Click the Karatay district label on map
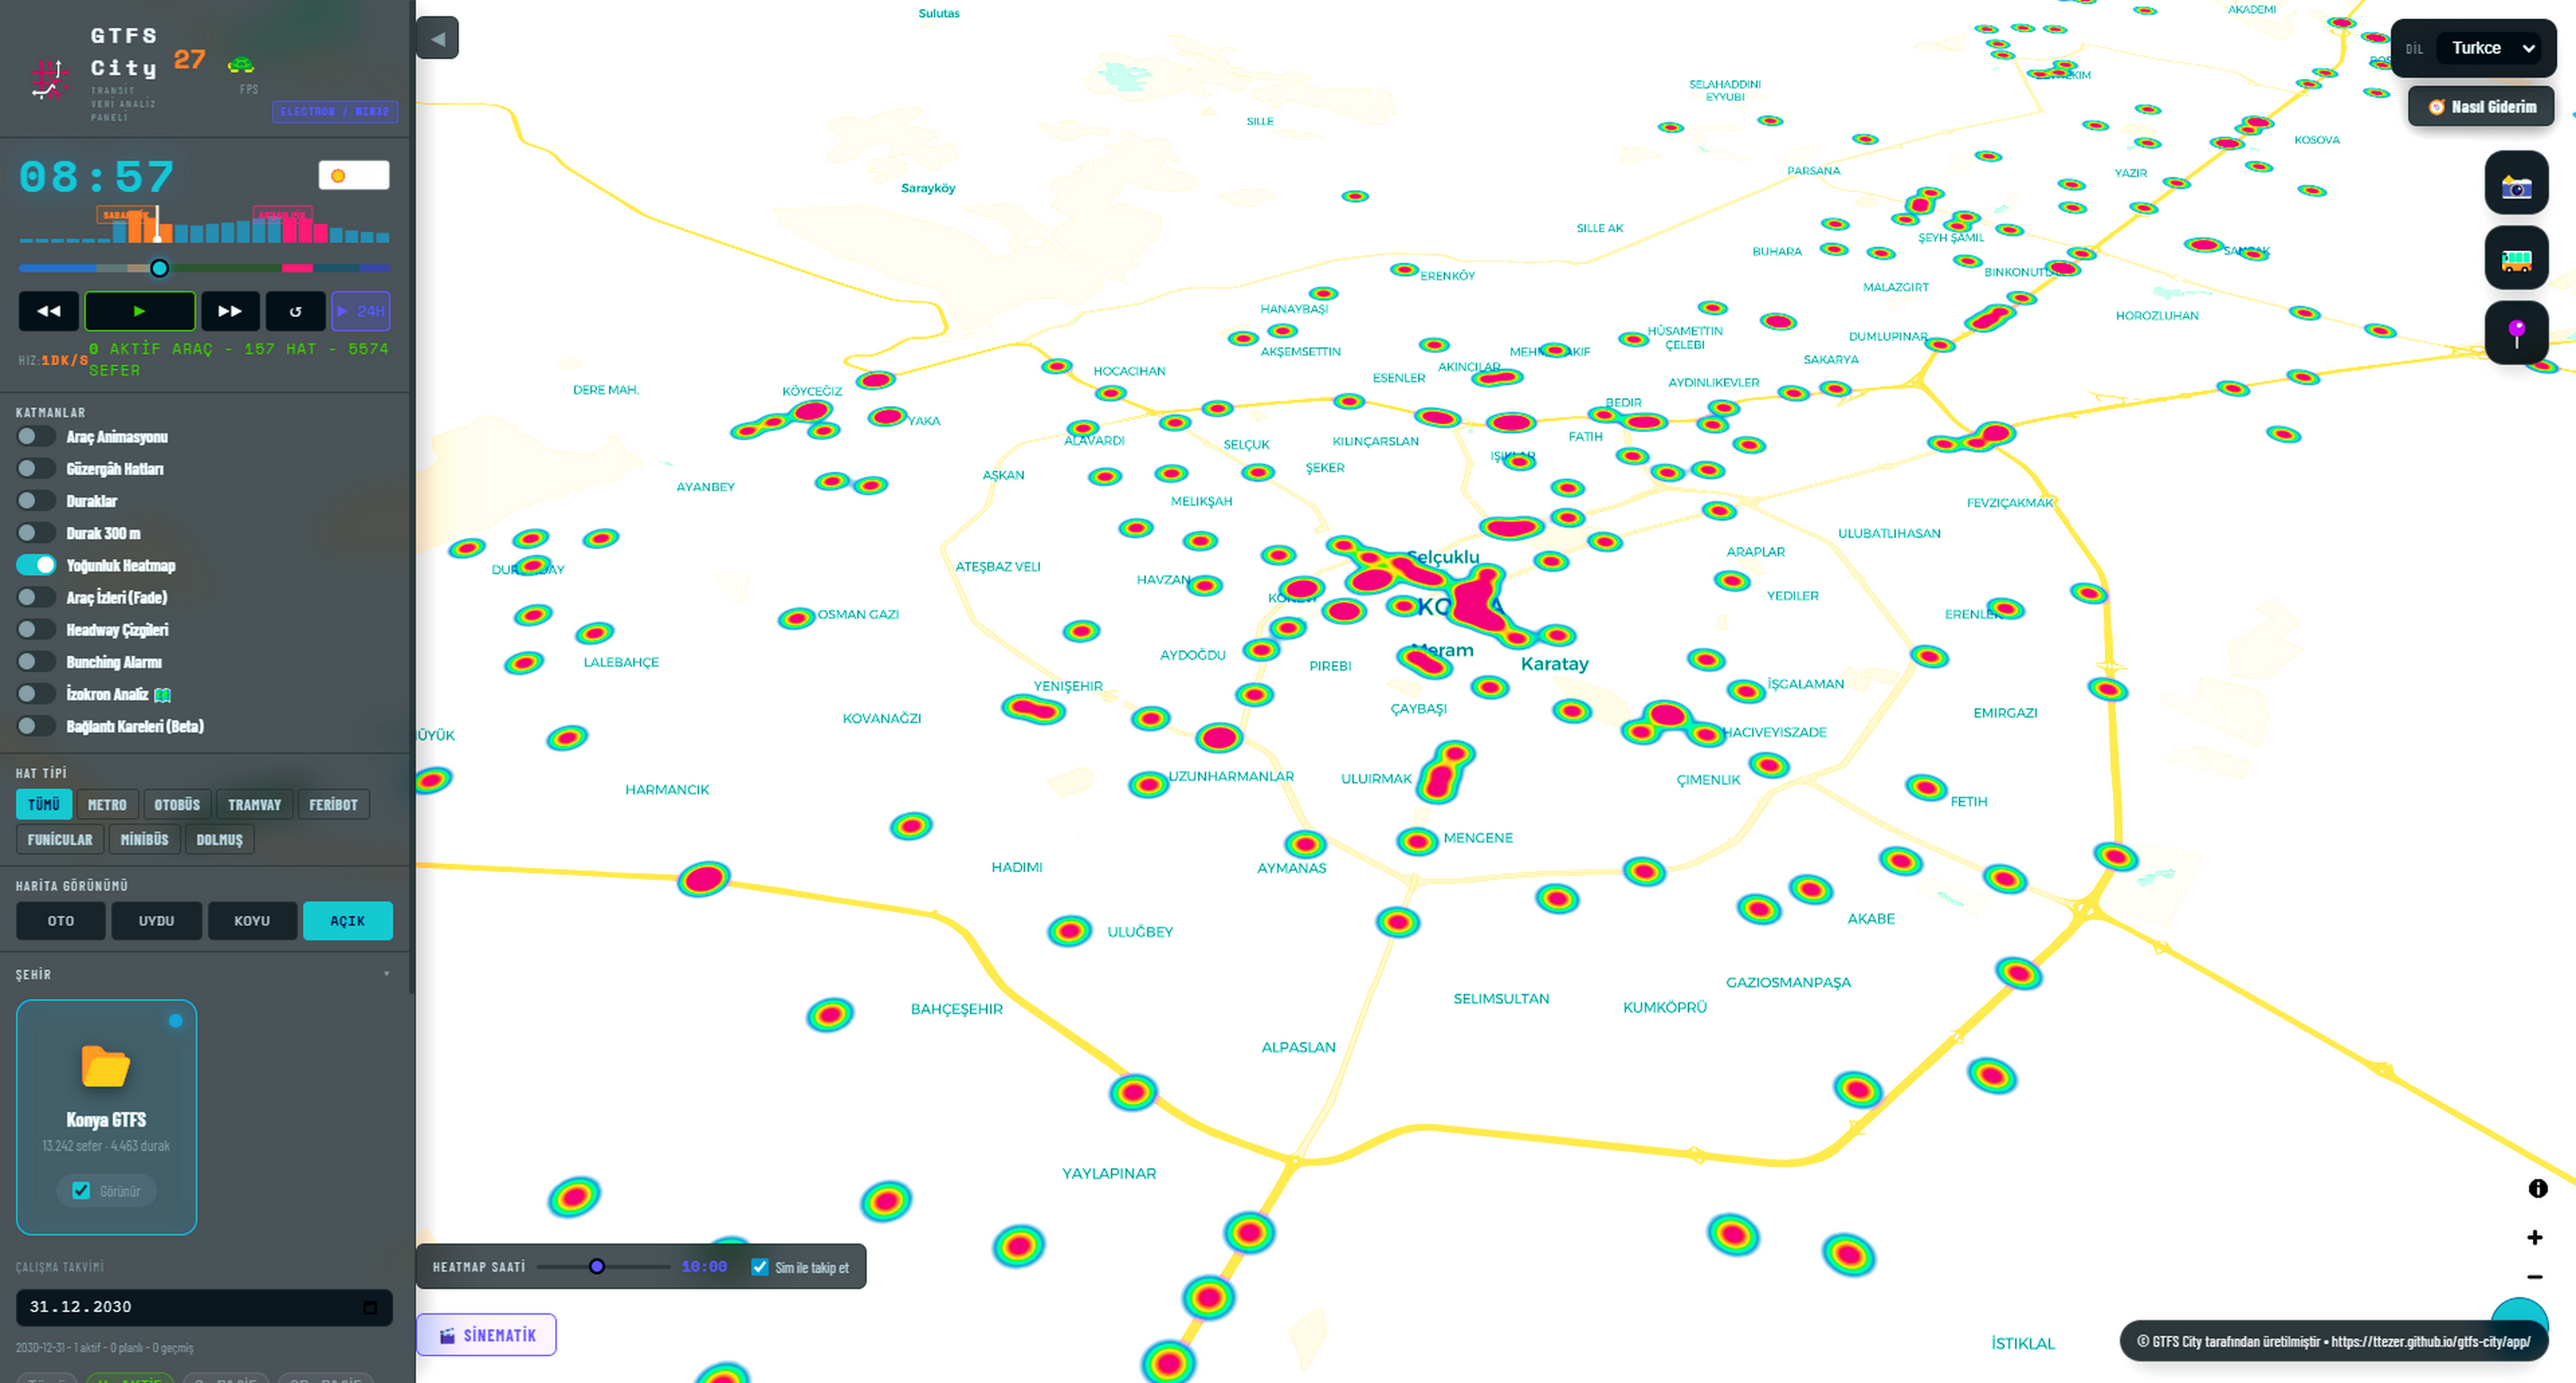Image resolution: width=2576 pixels, height=1383 pixels. [1554, 664]
